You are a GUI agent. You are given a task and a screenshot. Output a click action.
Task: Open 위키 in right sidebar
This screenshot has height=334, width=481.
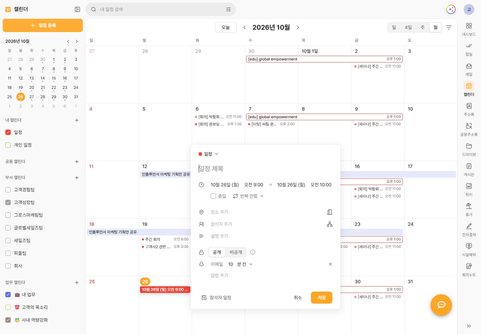[x=469, y=189]
